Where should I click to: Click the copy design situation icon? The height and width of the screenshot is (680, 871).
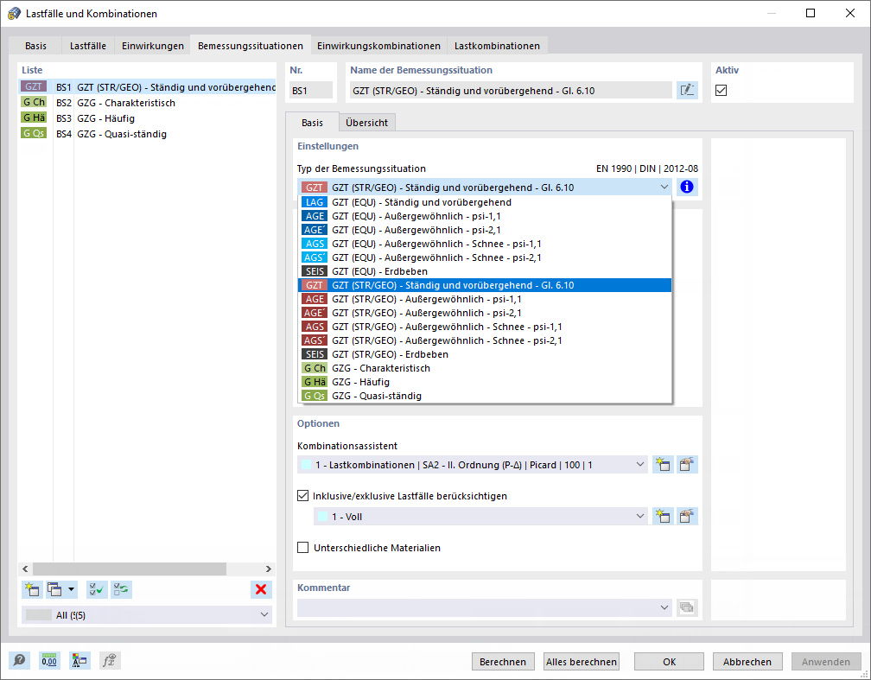pyautogui.click(x=54, y=589)
